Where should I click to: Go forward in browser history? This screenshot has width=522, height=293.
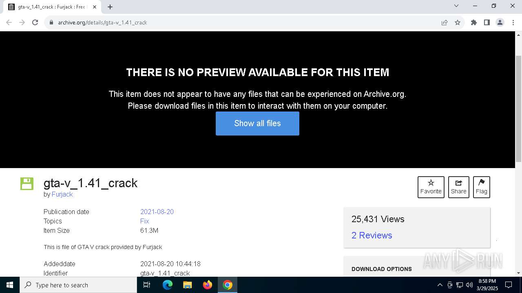click(x=22, y=22)
